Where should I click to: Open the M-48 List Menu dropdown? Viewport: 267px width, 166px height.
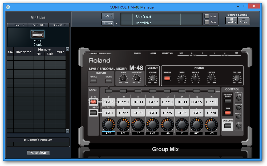click(x=18, y=25)
